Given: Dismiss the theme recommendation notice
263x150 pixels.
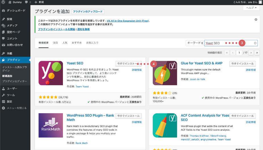Looking at the screenshot, I should [x=256, y=20].
